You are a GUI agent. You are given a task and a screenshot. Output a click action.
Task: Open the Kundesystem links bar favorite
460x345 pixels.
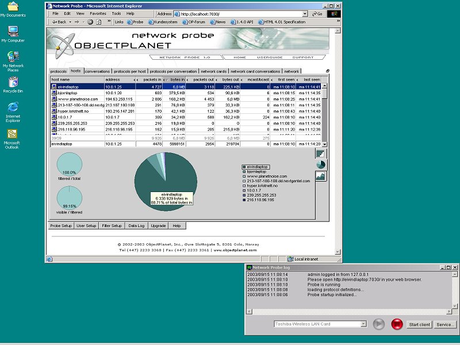163,22
